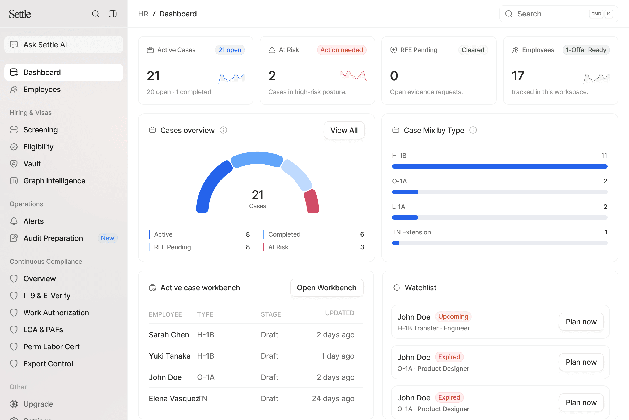Click the Graph Intelligence chart icon
The height and width of the screenshot is (420, 629).
coord(14,181)
